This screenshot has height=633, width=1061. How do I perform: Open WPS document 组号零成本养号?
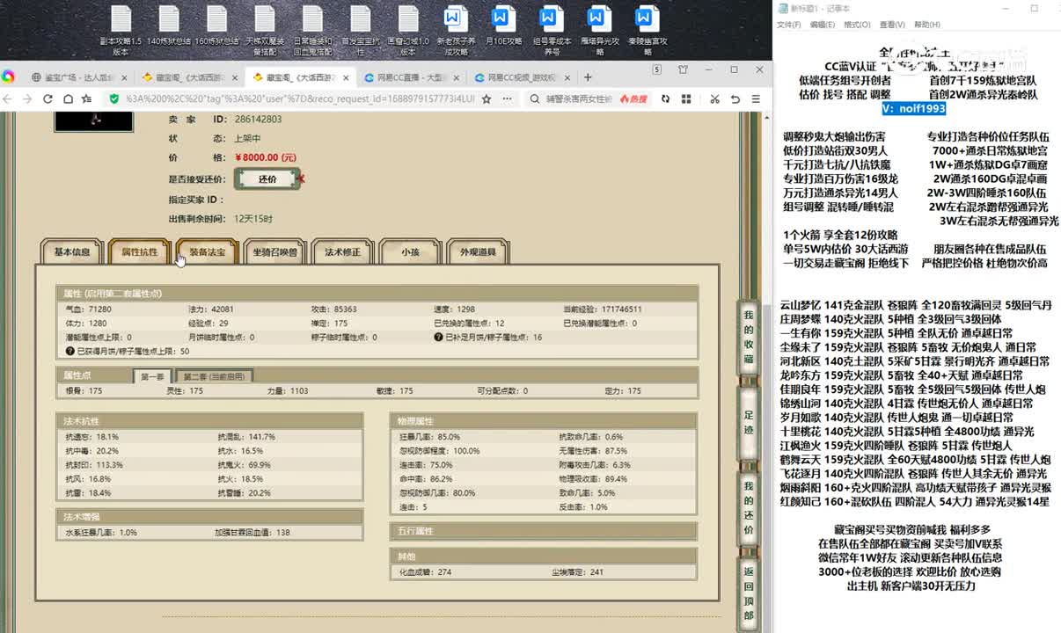(552, 31)
